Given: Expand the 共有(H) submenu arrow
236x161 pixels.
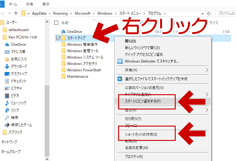Looking at the screenshot, I should (207, 70).
